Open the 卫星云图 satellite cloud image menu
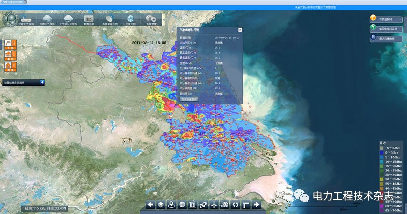Image resolution: width=407 pixels, height=214 pixels. tap(130, 19)
